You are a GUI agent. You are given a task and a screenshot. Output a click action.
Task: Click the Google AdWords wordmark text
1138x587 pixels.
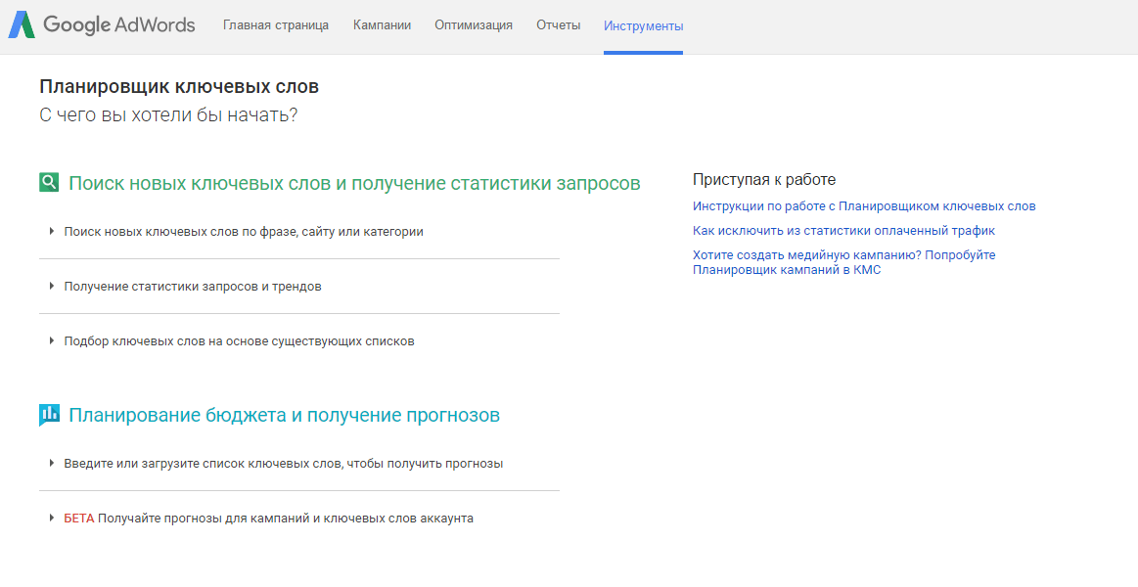click(x=118, y=25)
